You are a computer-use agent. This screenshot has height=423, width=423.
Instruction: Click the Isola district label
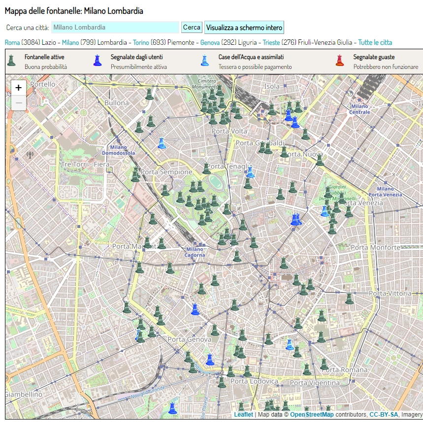click(x=272, y=86)
